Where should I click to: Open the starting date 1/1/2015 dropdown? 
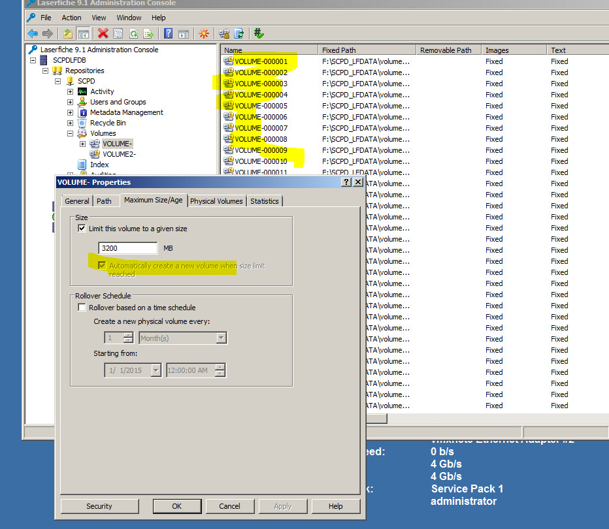(x=156, y=370)
